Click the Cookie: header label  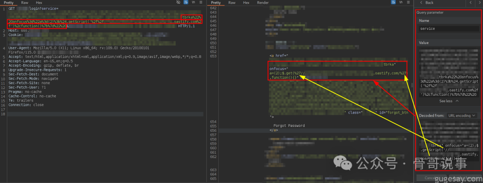(x=16, y=35)
